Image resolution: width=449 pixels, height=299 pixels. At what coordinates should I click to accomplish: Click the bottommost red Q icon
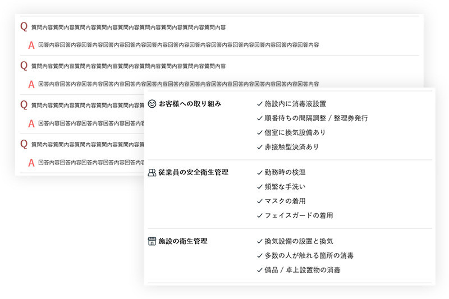24,144
